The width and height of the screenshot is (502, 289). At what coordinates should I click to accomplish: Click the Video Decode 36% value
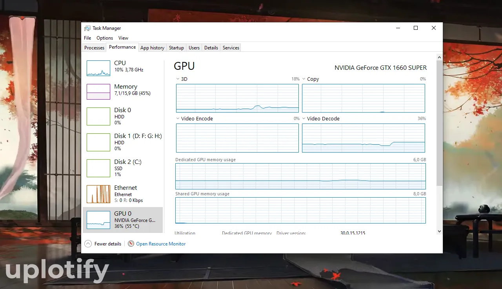coord(422,118)
